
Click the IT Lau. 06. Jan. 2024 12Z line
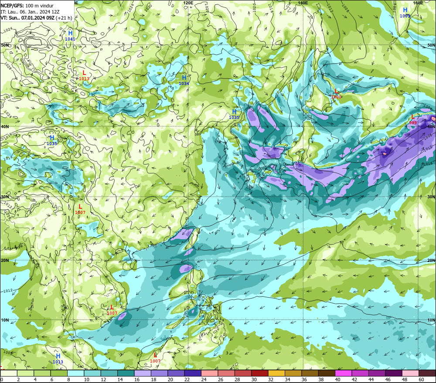(30, 12)
